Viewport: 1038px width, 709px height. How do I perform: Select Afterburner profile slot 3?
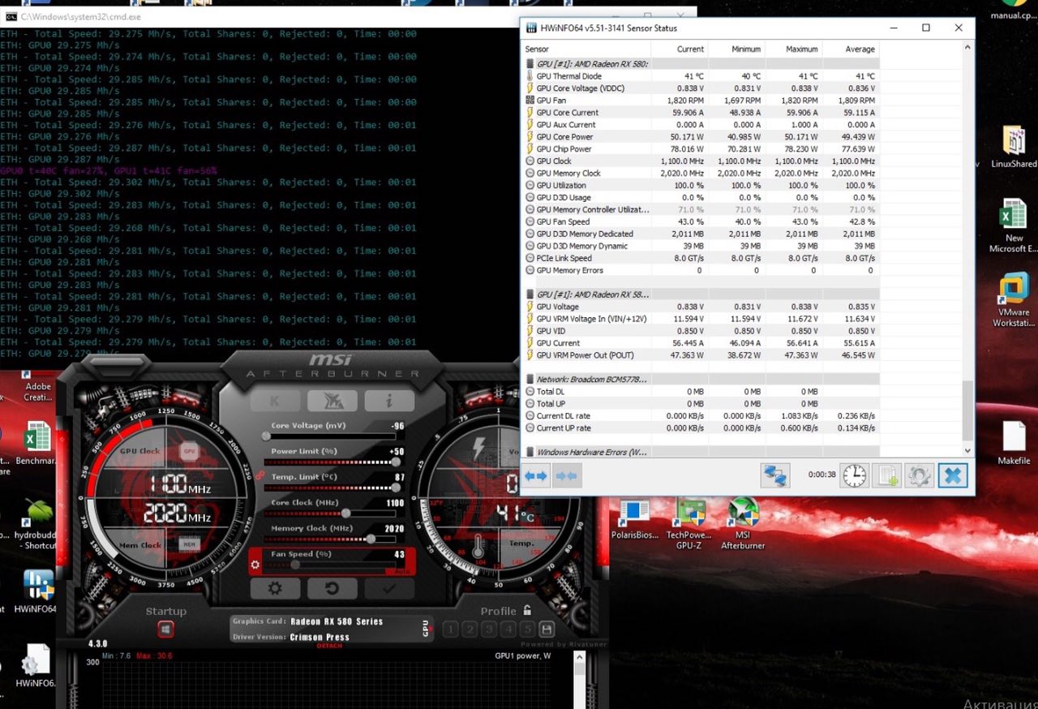[489, 629]
